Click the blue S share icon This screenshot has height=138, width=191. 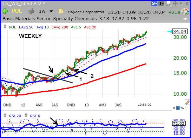click(154, 3)
